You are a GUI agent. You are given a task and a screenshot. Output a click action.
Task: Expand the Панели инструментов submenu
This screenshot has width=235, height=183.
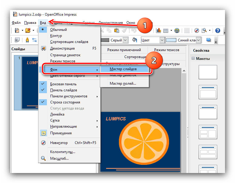pos(69,96)
